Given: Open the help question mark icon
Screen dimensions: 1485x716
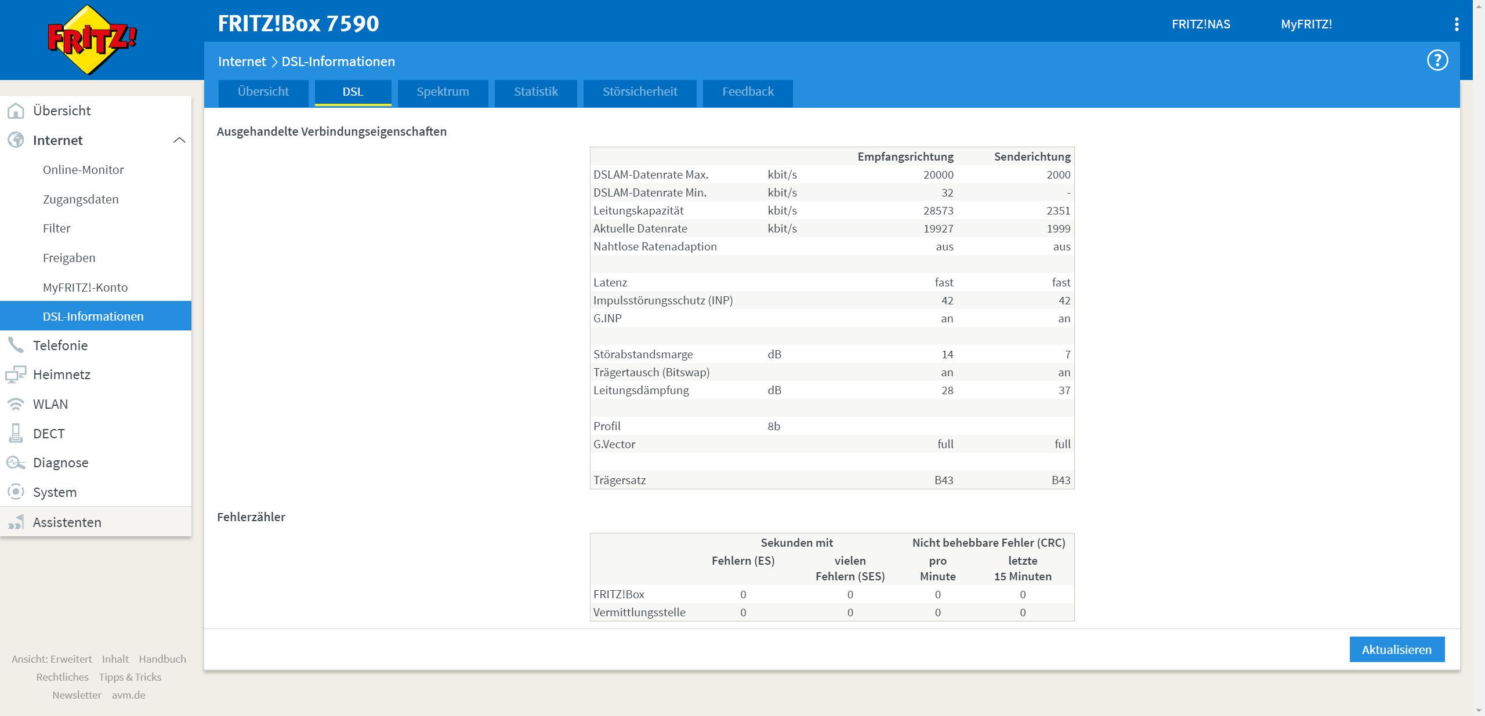Looking at the screenshot, I should (x=1437, y=60).
